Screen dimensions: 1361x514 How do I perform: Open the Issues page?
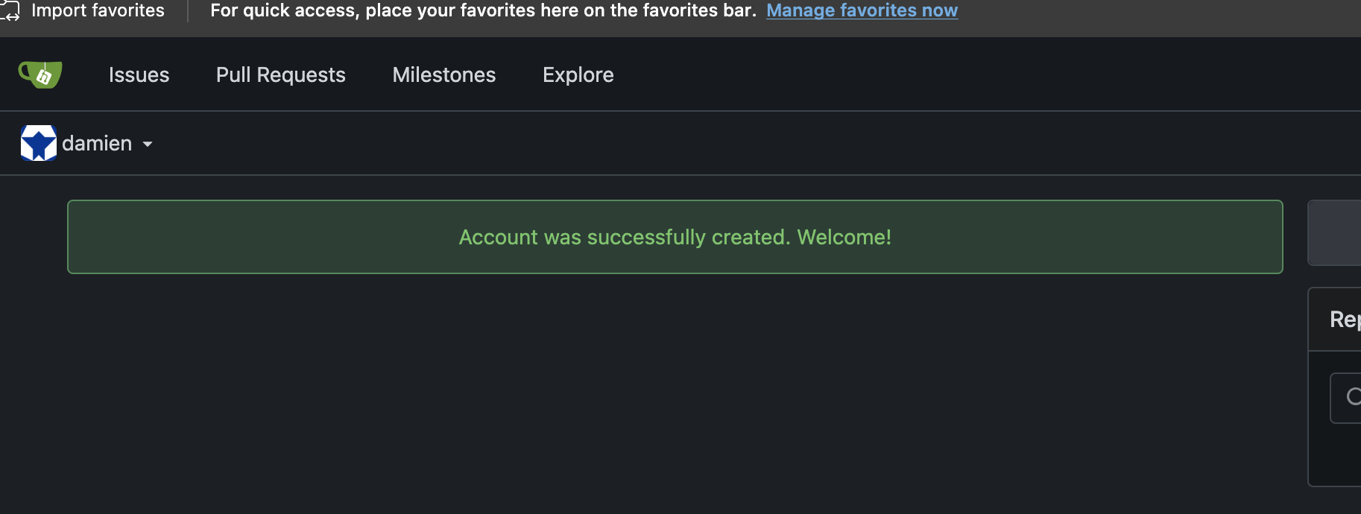tap(139, 74)
